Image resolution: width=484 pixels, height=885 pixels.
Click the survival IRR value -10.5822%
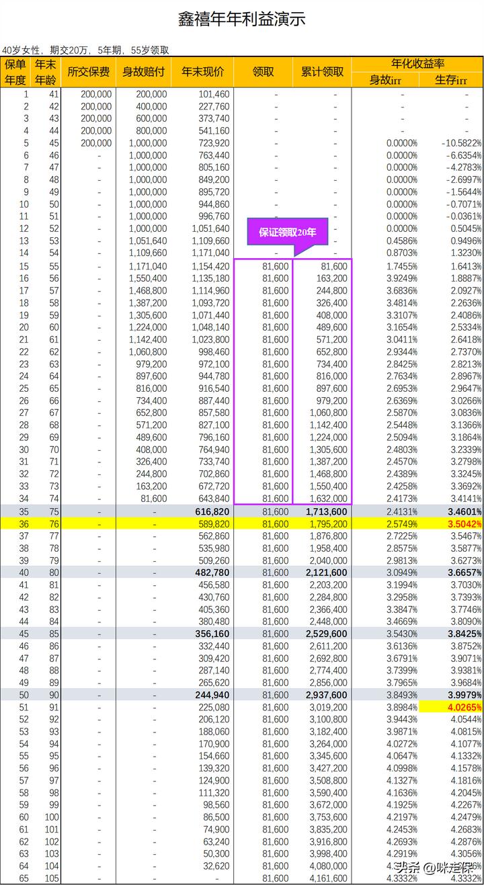pyautogui.click(x=462, y=143)
